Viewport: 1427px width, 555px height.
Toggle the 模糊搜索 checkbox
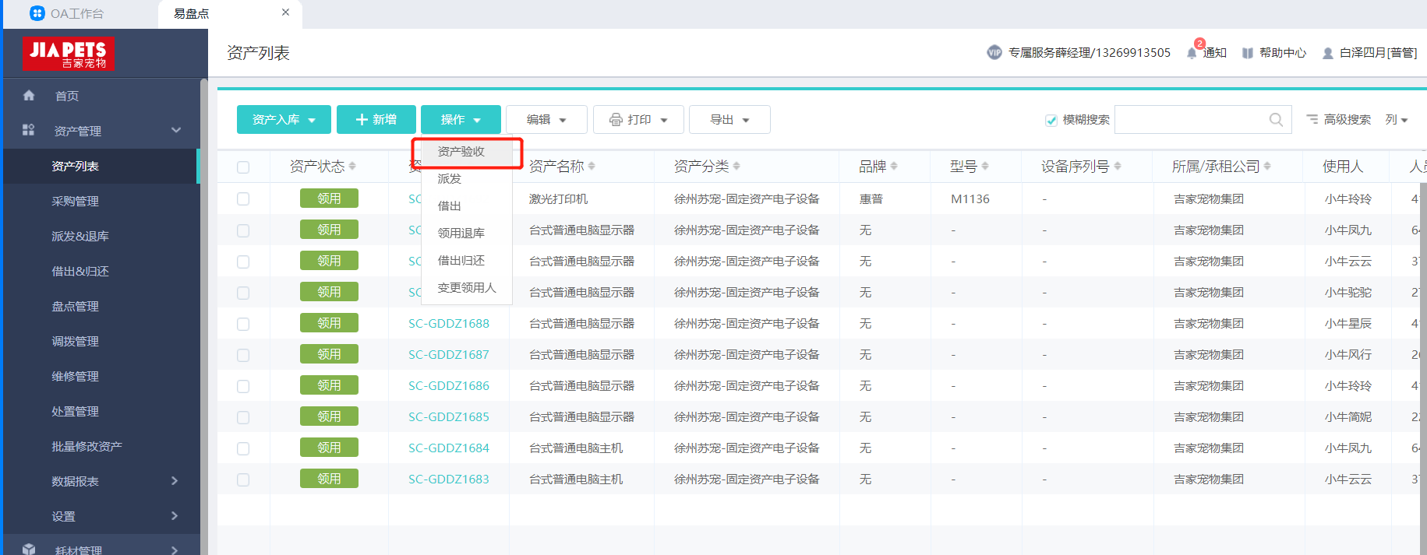point(1051,120)
